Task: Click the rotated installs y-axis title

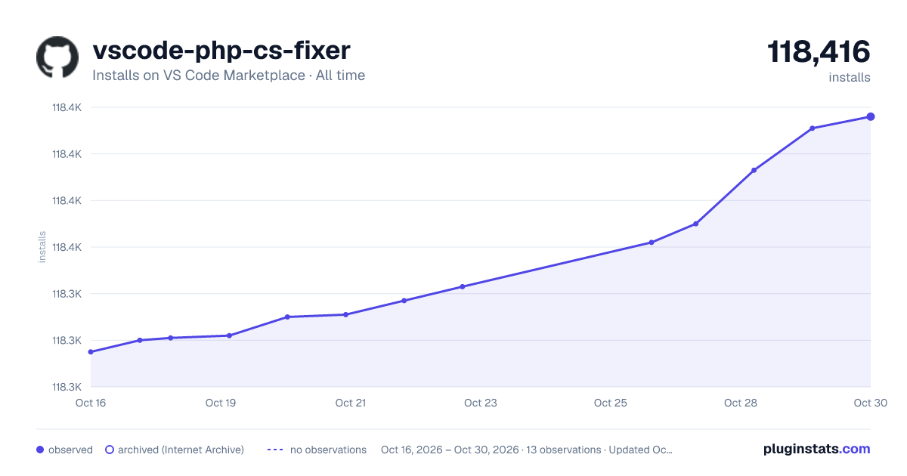Action: pos(42,247)
